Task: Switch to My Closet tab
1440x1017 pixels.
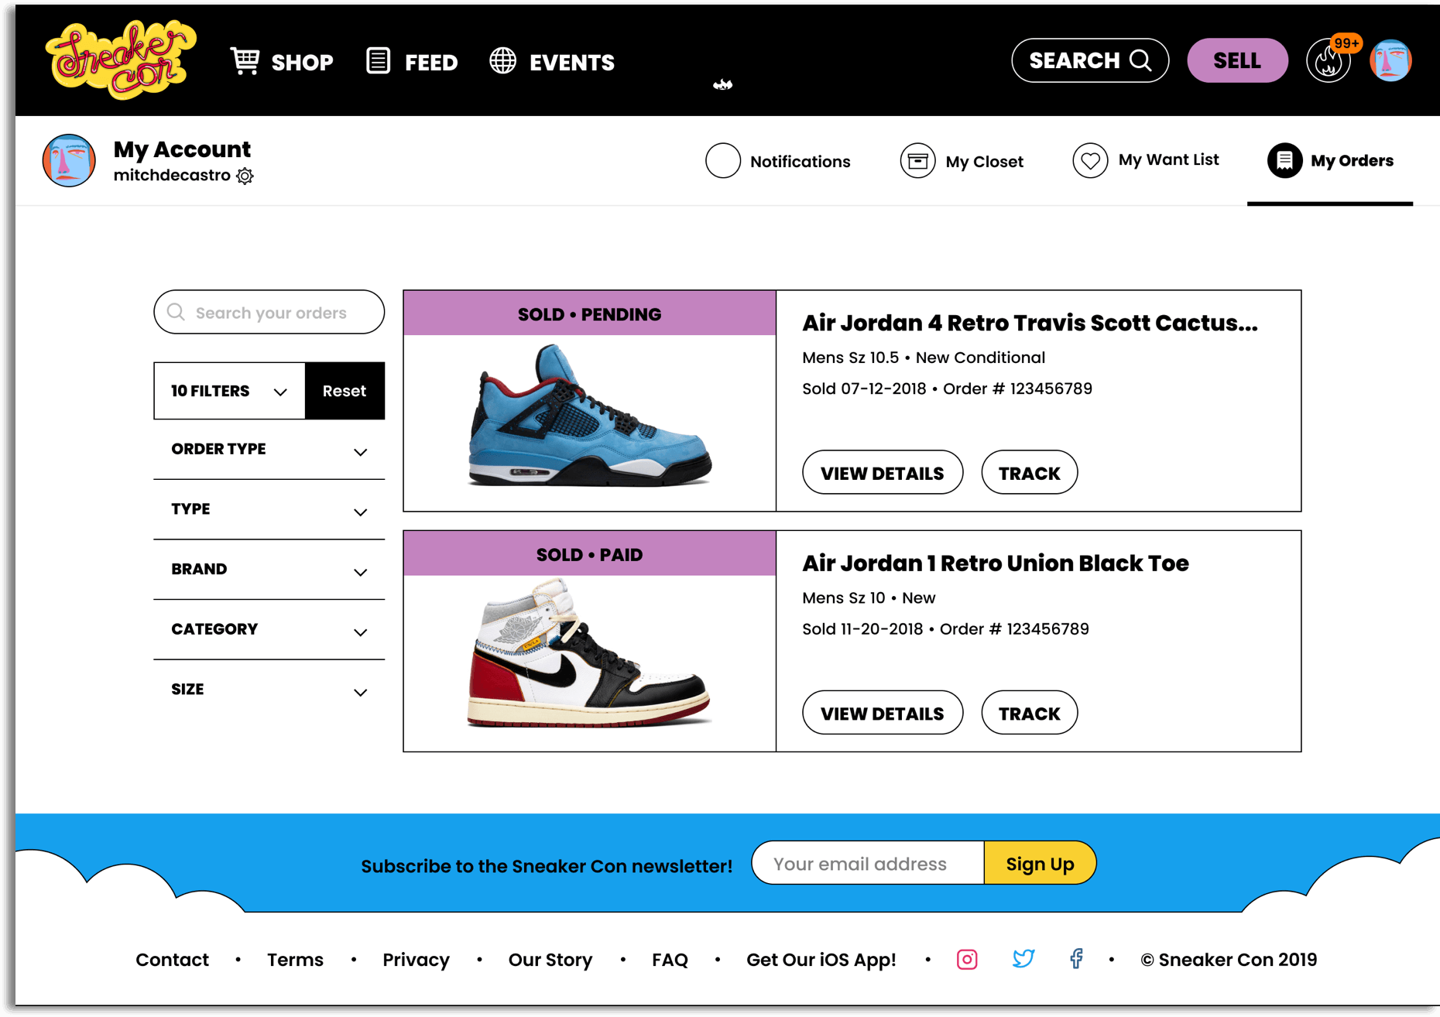Action: coord(962,161)
